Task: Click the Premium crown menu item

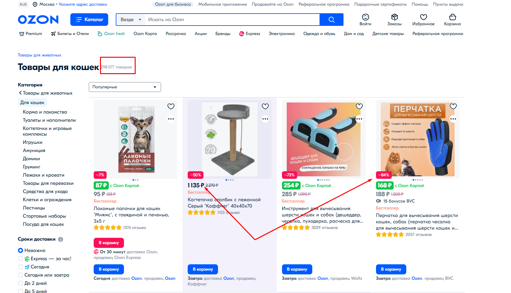Action: coord(31,34)
